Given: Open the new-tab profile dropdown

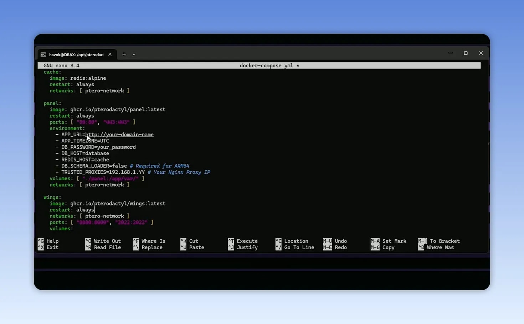Looking at the screenshot, I should coord(134,54).
